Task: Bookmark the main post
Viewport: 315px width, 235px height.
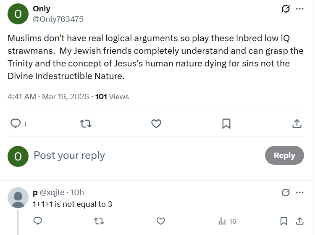Action: [226, 124]
